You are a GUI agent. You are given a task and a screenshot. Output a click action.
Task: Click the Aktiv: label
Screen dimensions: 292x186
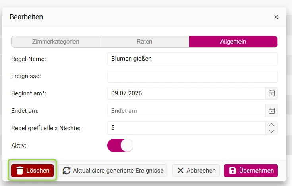[19, 146]
